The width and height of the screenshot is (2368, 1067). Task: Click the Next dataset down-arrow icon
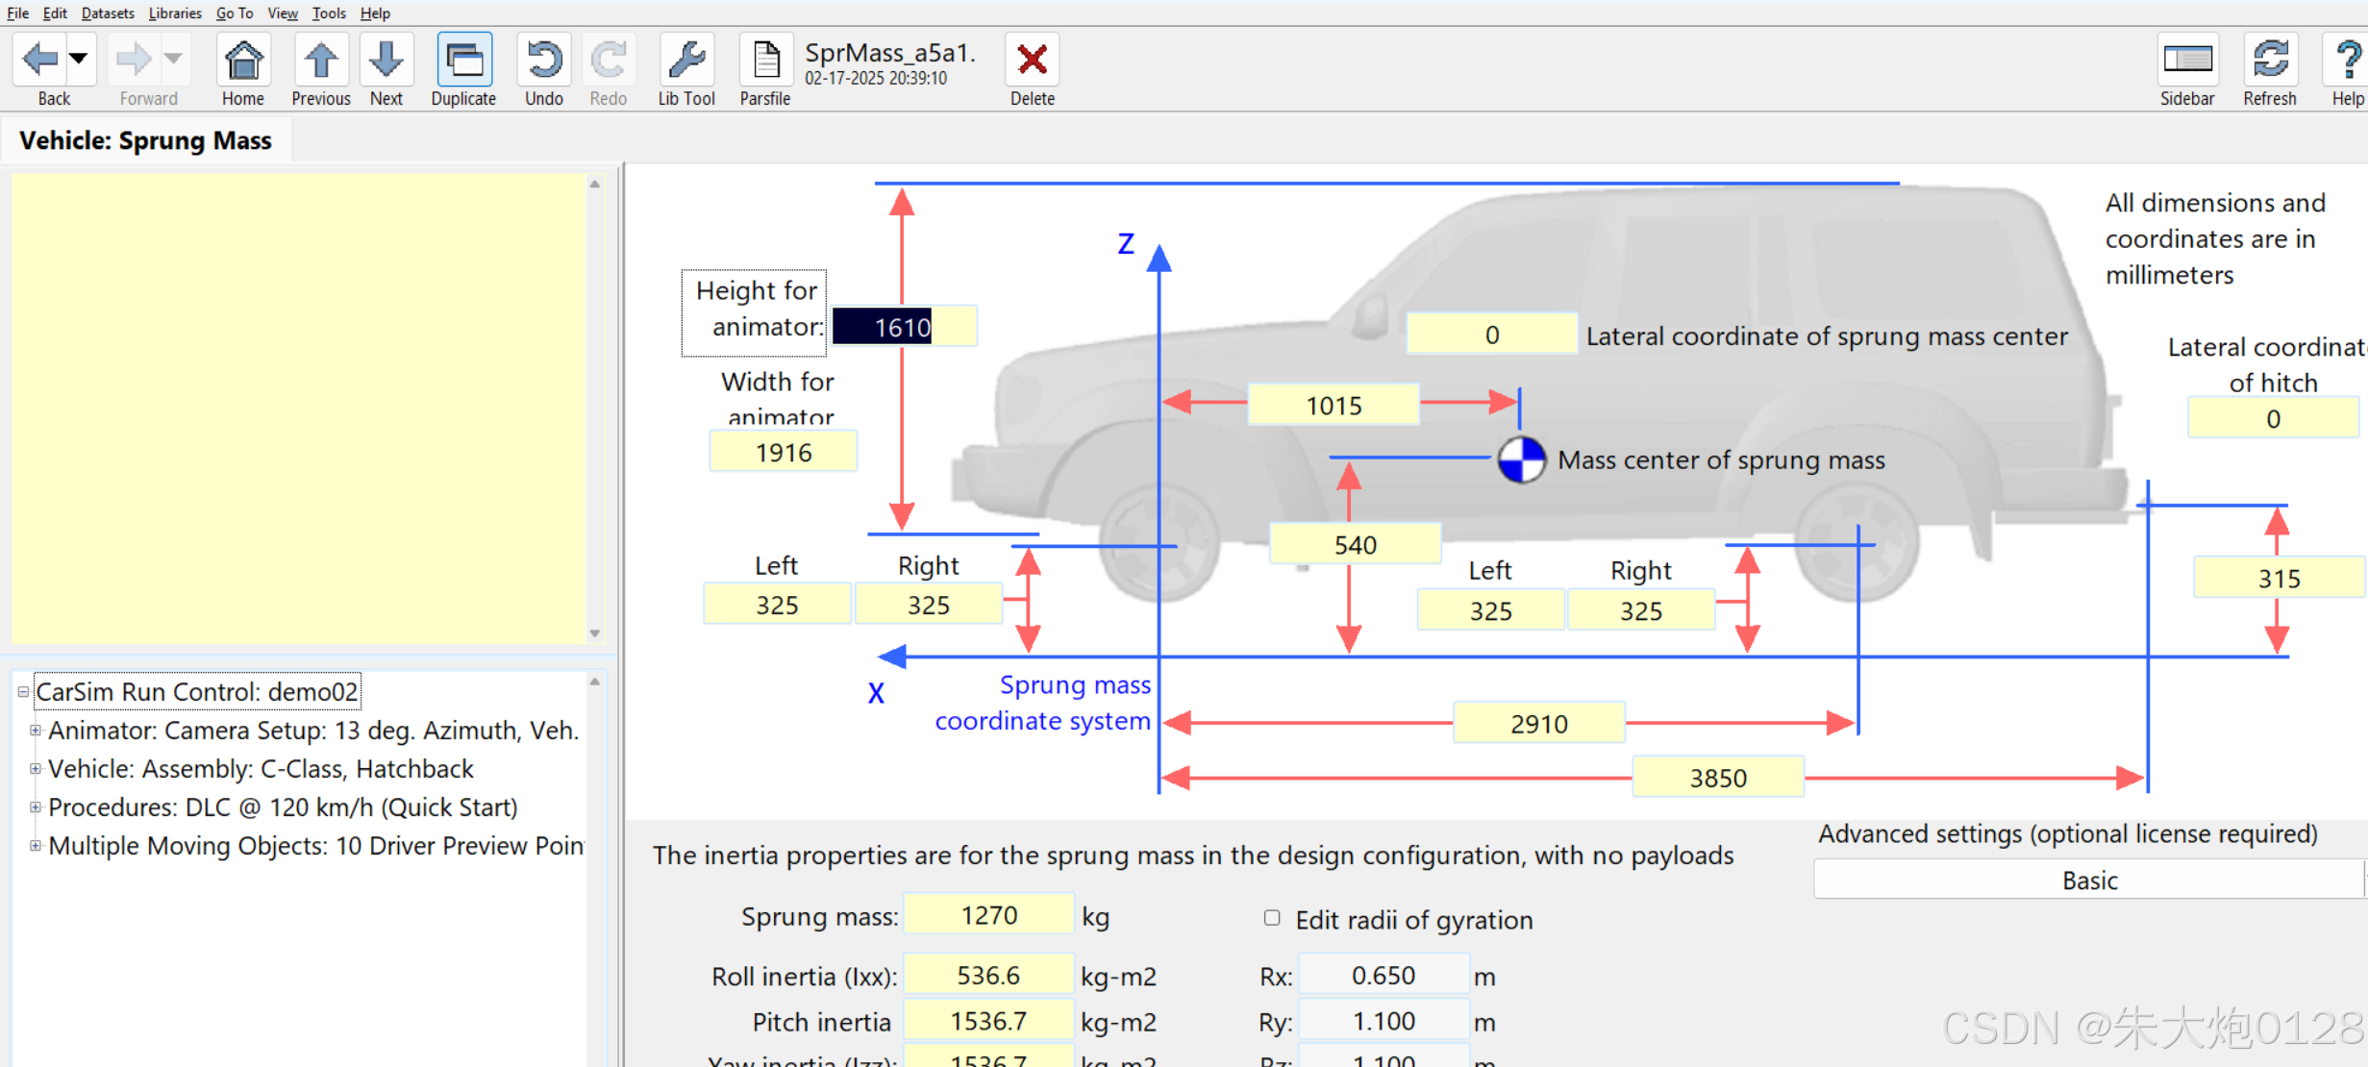(x=386, y=60)
